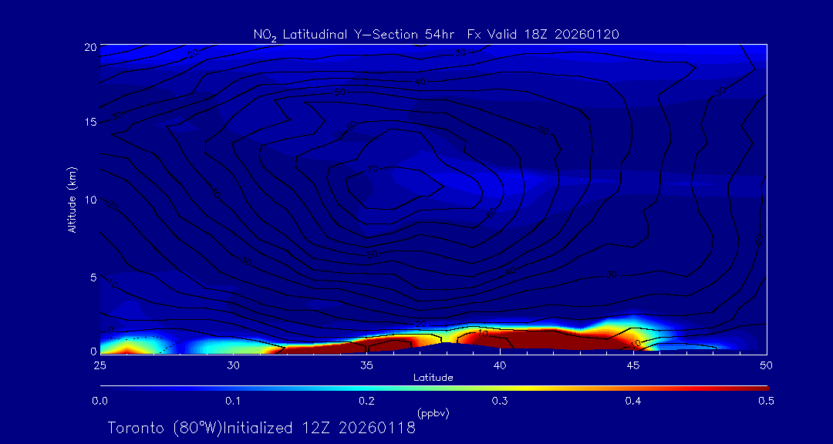Click latitude axis tick label "50"
Viewport: 833px width, 444px height.
tap(766, 365)
